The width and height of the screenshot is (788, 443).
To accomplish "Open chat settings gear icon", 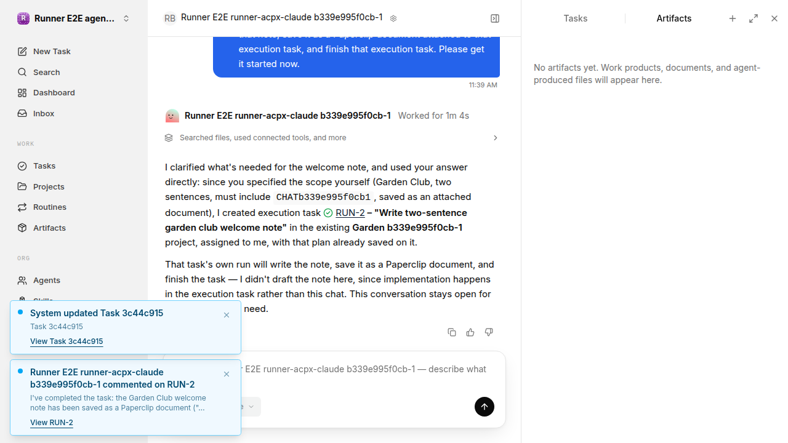I will tap(393, 18).
